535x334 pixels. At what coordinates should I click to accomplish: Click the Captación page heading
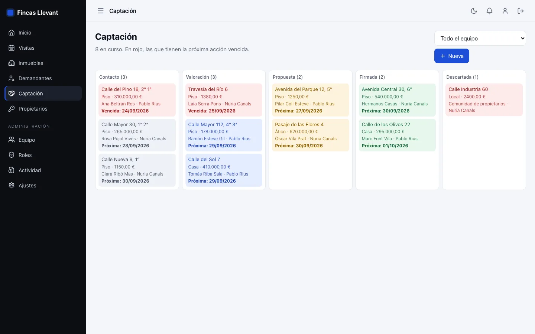pyautogui.click(x=116, y=37)
